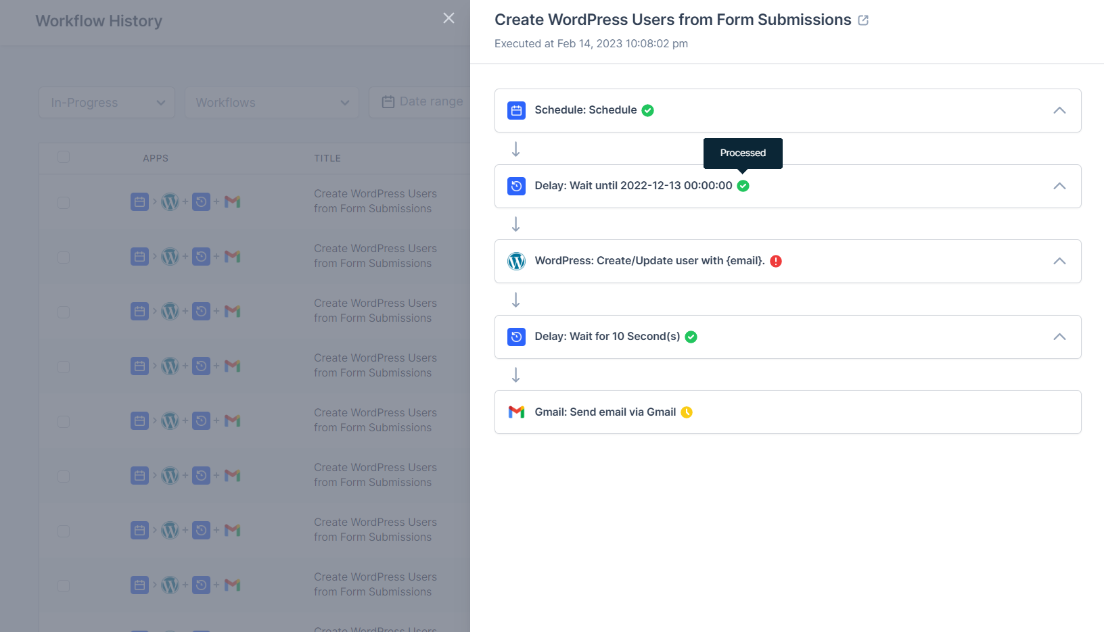This screenshot has height=632, width=1104.
Task: Click the TITLE column header
Action: click(327, 157)
